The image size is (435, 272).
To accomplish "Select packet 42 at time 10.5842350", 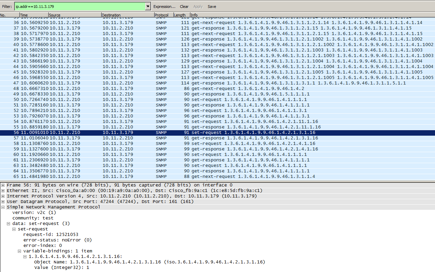I will (x=217, y=56).
